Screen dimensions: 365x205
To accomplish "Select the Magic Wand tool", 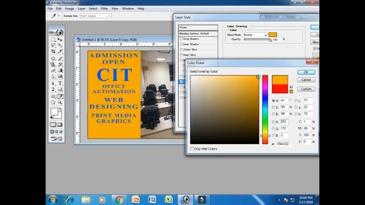I will [60, 46].
